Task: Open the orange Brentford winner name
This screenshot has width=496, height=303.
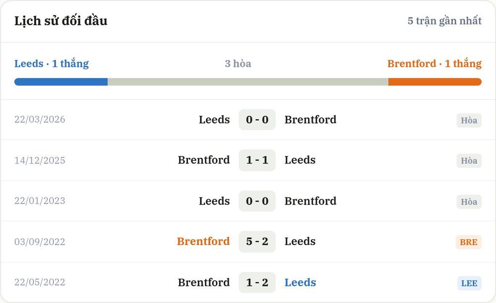Action: point(203,242)
